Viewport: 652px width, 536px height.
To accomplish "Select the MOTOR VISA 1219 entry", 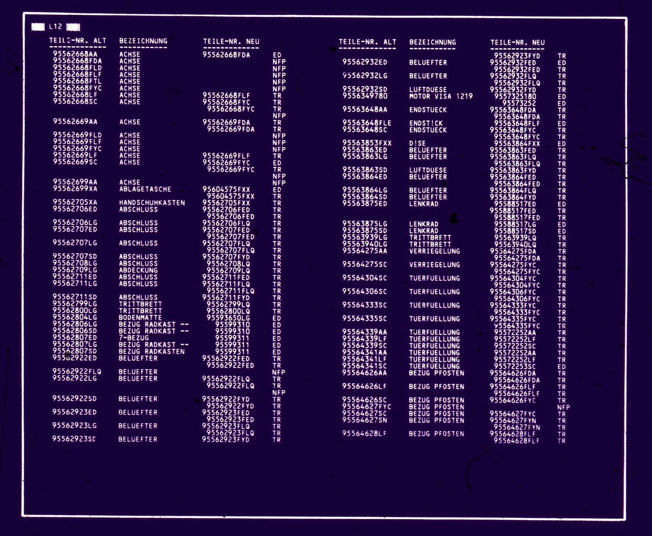I will click(x=441, y=96).
